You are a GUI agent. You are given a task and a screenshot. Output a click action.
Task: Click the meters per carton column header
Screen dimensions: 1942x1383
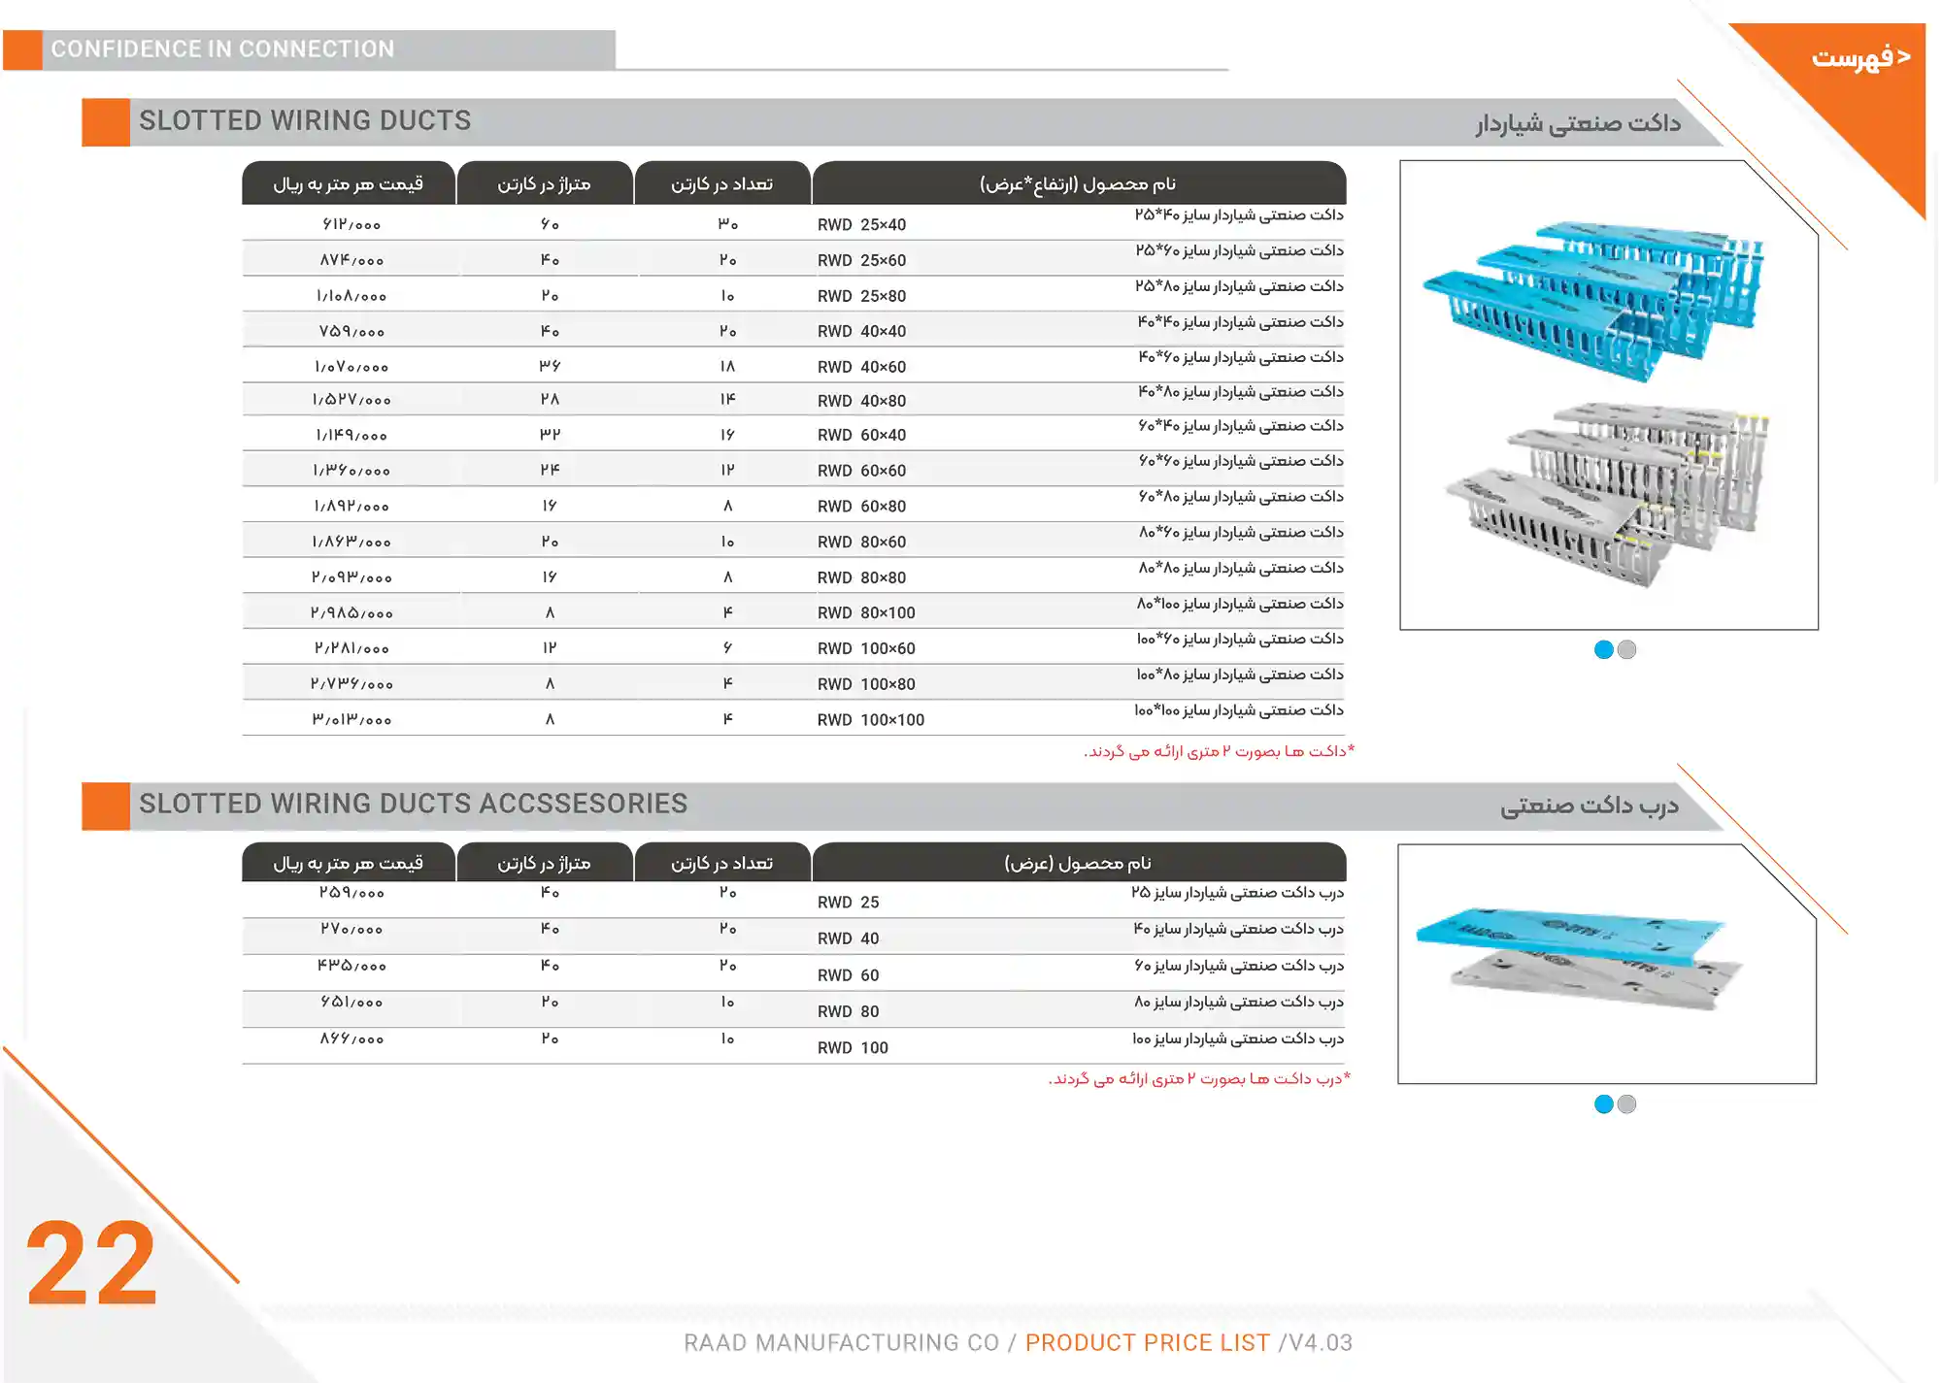544,183
